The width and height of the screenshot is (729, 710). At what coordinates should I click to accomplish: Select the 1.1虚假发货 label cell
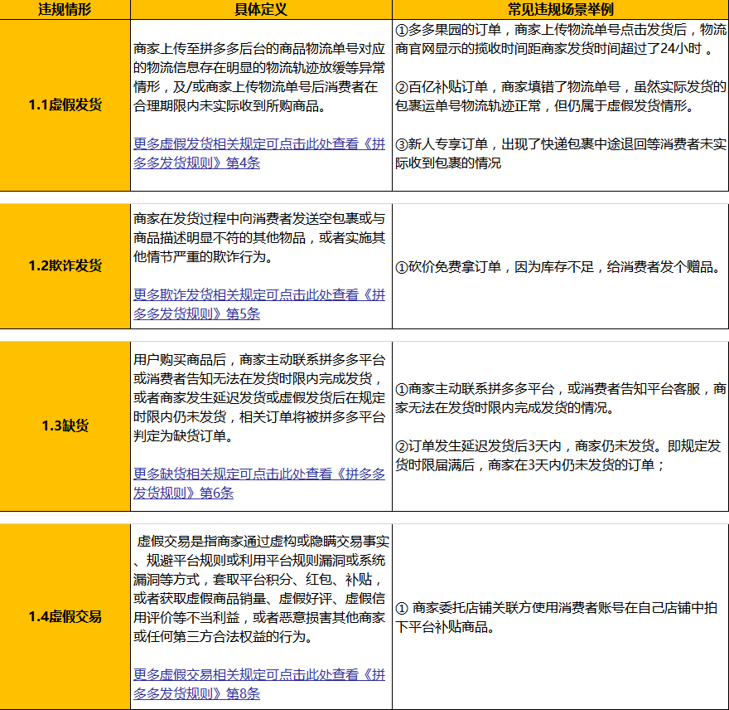[x=65, y=105]
